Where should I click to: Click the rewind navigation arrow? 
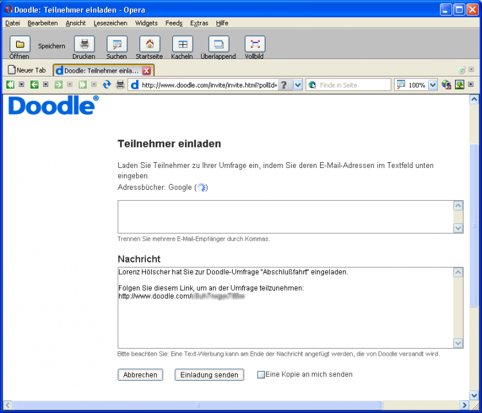[10, 84]
